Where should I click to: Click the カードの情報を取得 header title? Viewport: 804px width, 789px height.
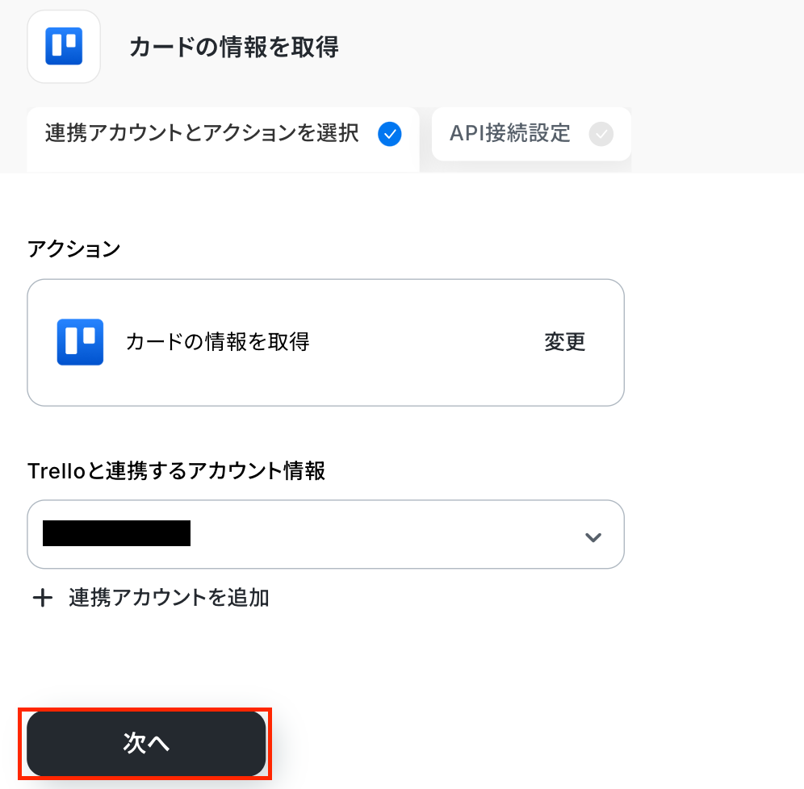tap(233, 48)
